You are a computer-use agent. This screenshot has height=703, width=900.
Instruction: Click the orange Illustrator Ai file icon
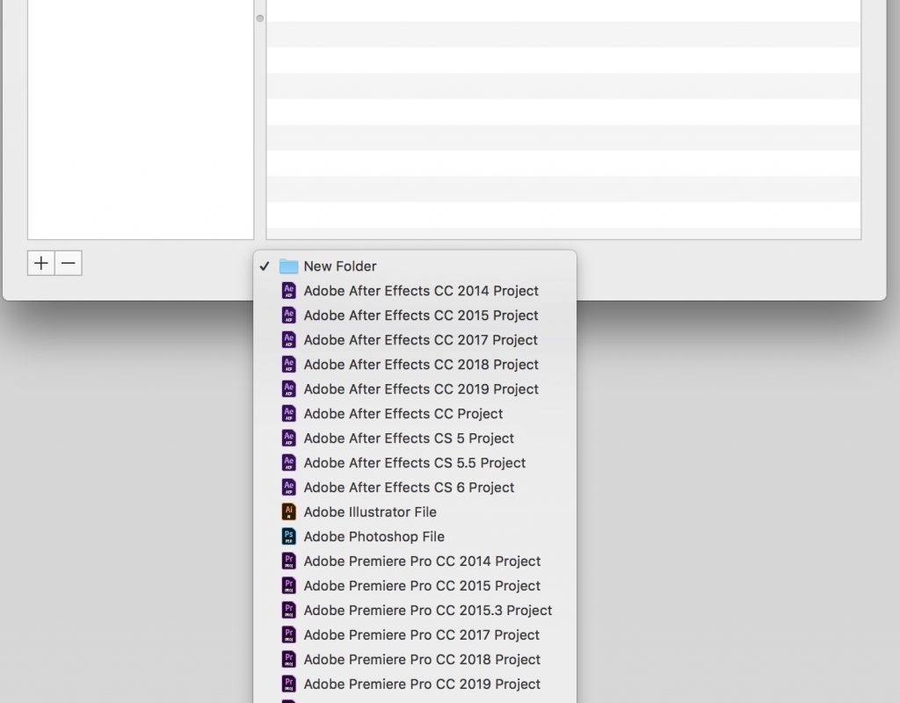[x=288, y=512]
